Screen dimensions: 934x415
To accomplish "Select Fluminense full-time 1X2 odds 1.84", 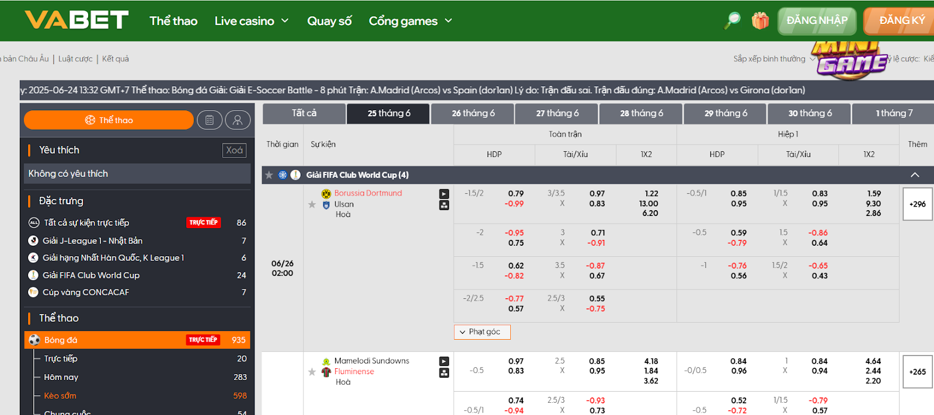I will point(651,371).
